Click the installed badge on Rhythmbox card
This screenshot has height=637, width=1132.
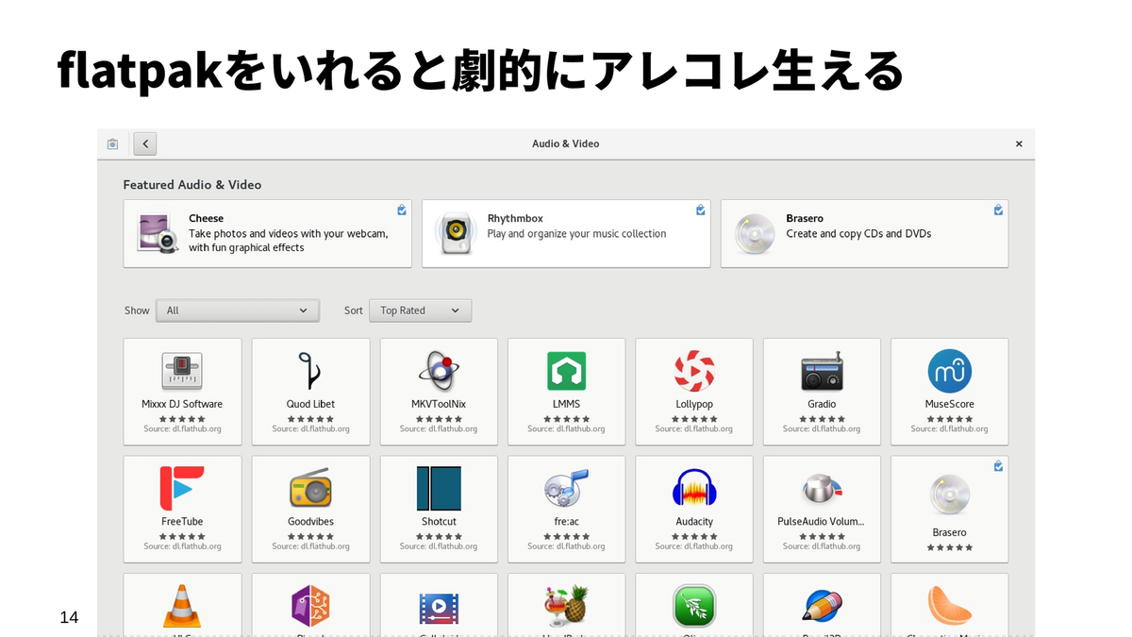(x=700, y=210)
